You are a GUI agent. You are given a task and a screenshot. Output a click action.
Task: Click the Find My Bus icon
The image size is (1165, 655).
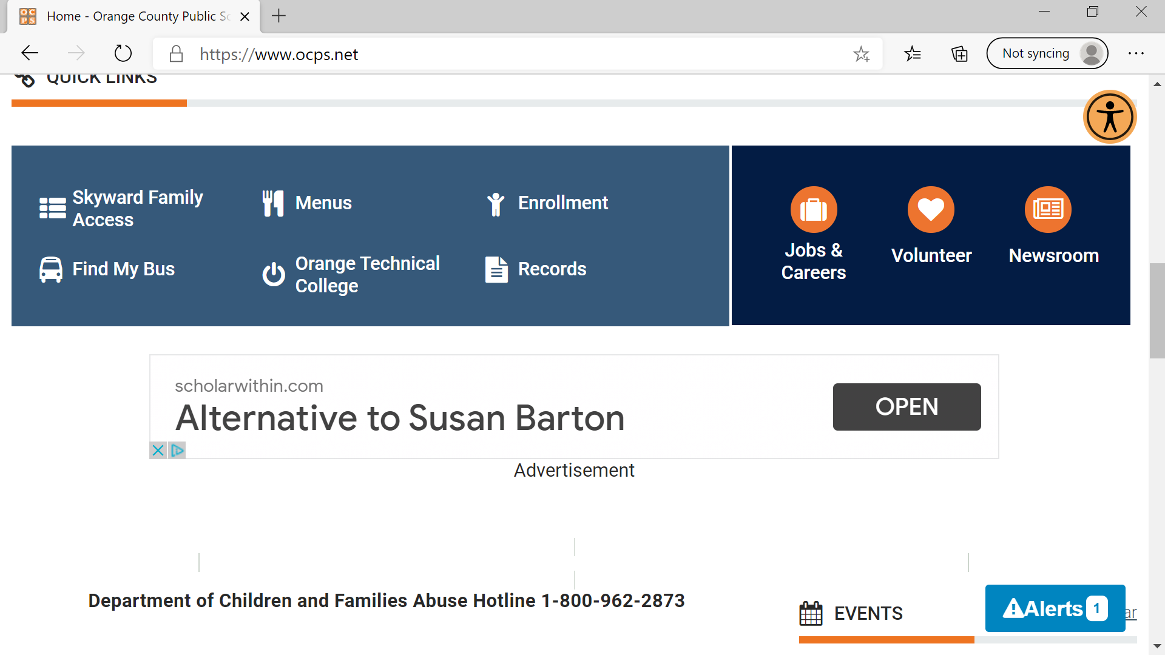[51, 269]
